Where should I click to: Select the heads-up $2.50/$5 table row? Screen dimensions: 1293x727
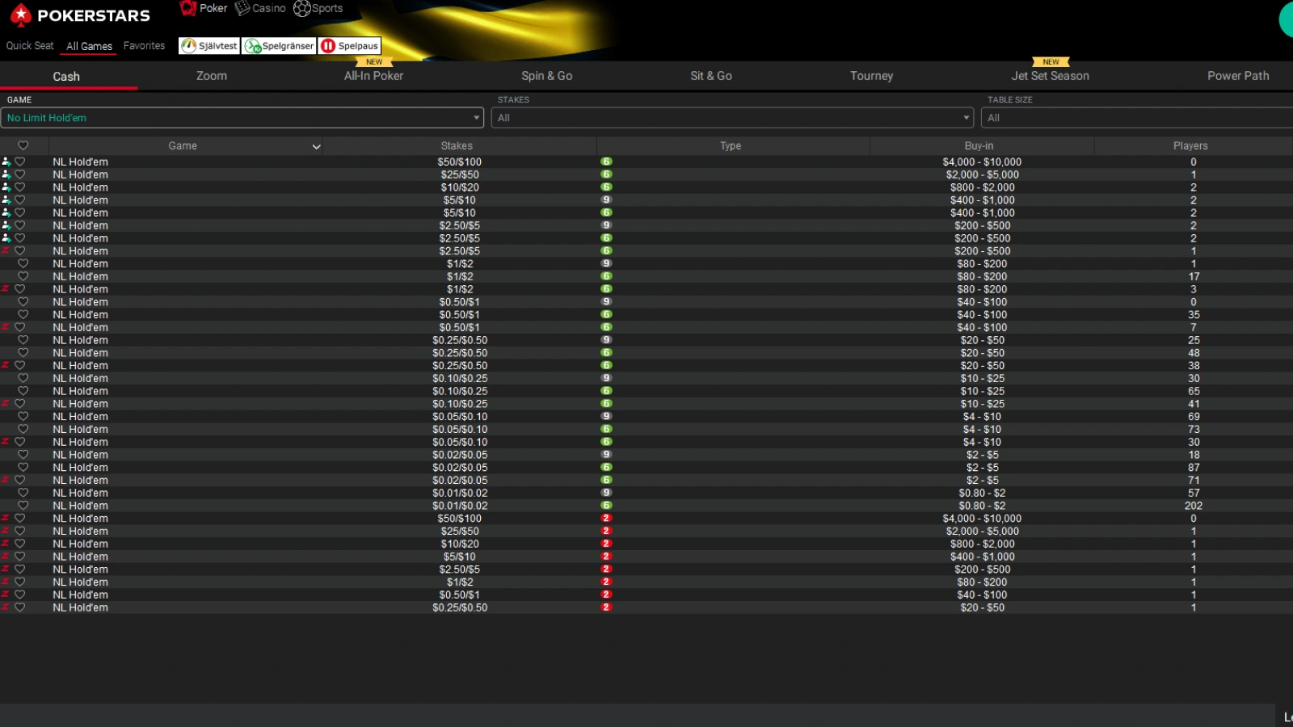[x=646, y=569]
